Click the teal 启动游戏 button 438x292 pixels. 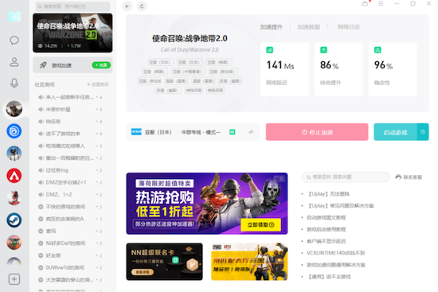tap(395, 132)
